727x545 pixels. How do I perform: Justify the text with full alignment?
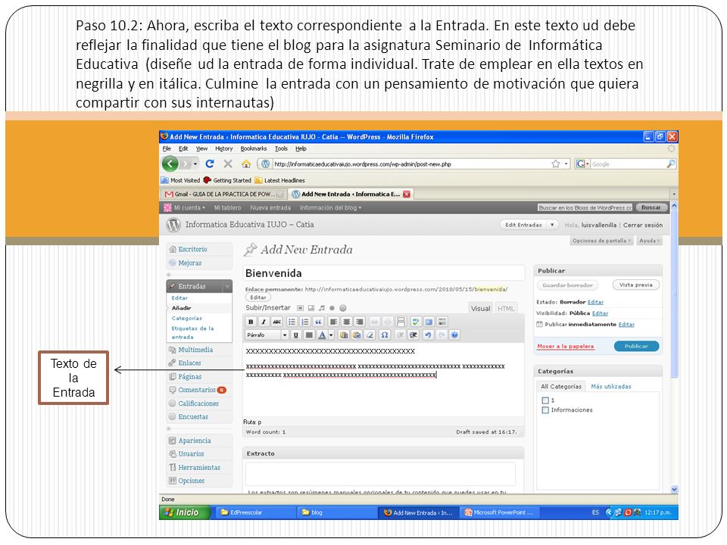click(309, 335)
